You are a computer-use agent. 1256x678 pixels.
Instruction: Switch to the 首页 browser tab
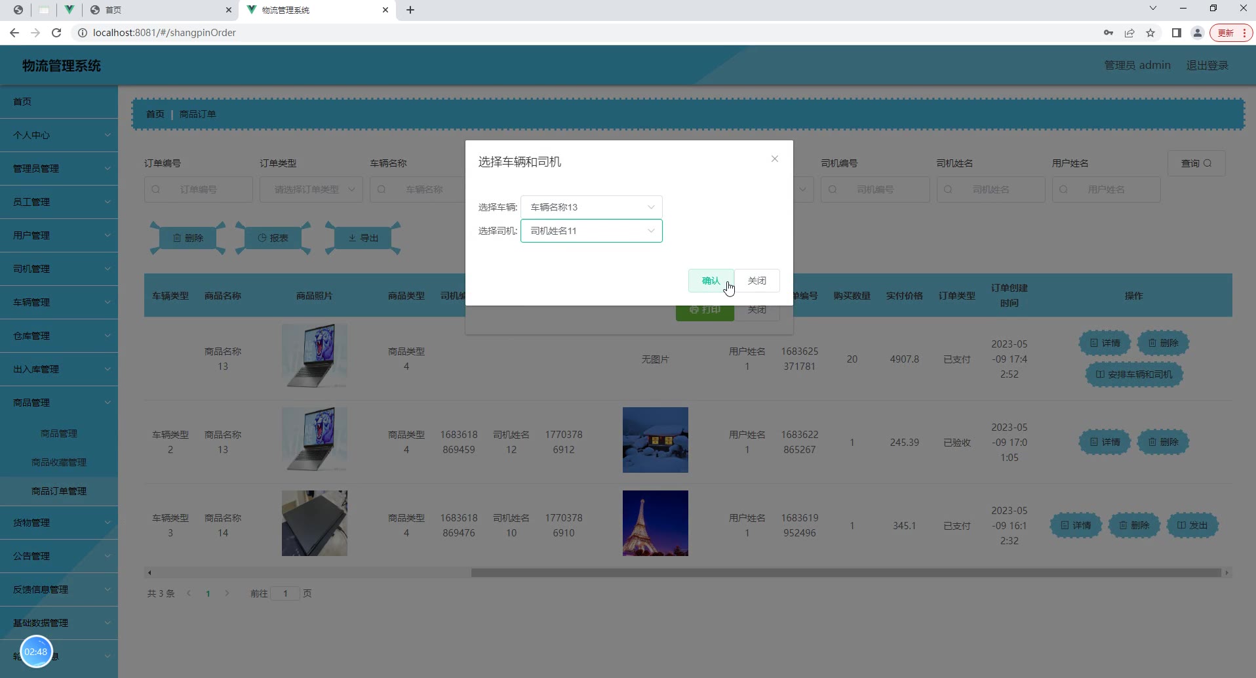click(x=161, y=10)
